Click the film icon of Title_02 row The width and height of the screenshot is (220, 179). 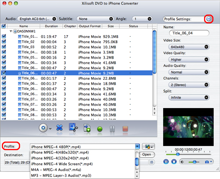pyautogui.click(x=19, y=42)
